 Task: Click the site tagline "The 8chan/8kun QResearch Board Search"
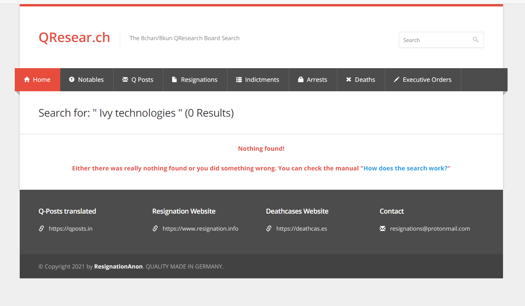coord(185,38)
